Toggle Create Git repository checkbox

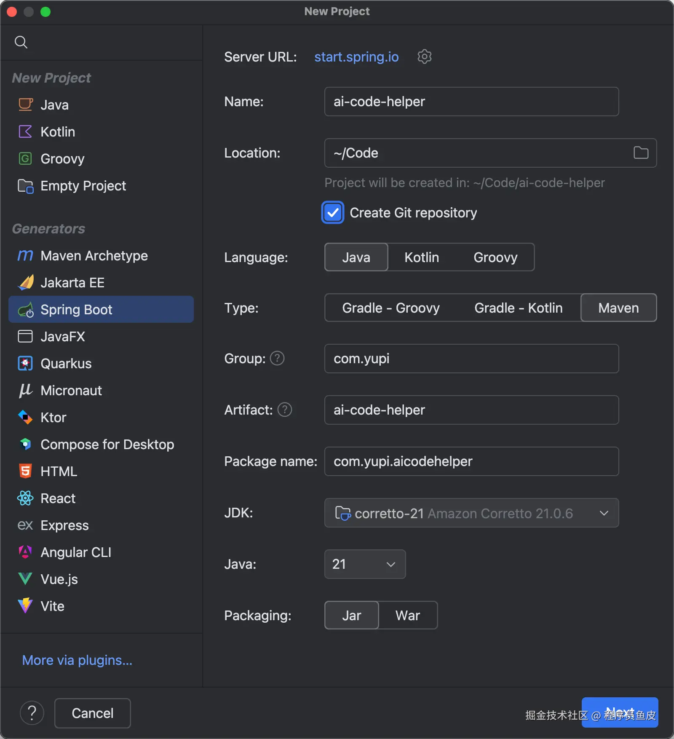(x=333, y=213)
